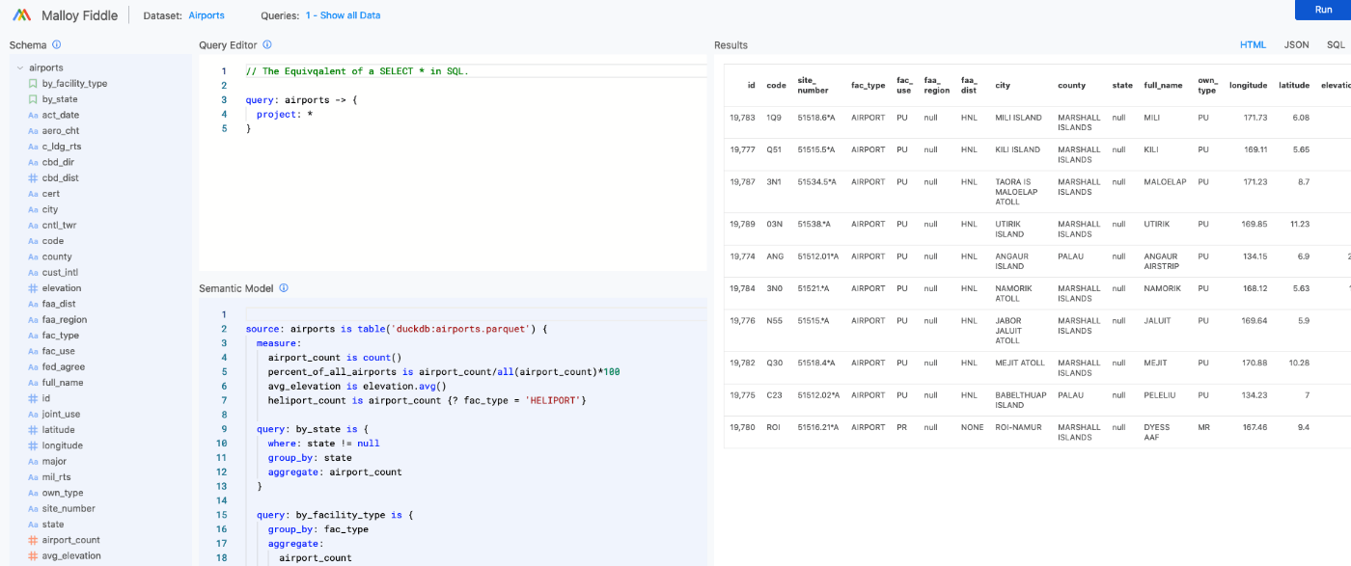Viewport: 1351px width, 566px height.
Task: Click the results cell 'BABELTHUAP ISLAND'
Action: tap(1020, 400)
